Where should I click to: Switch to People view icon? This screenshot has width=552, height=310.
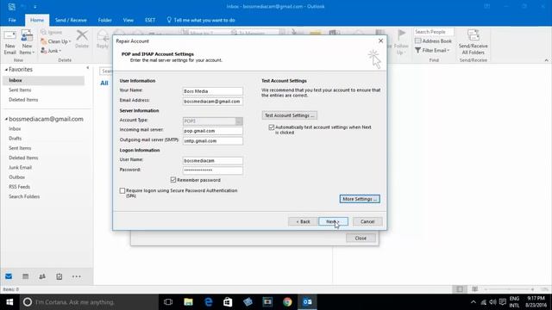[42, 276]
